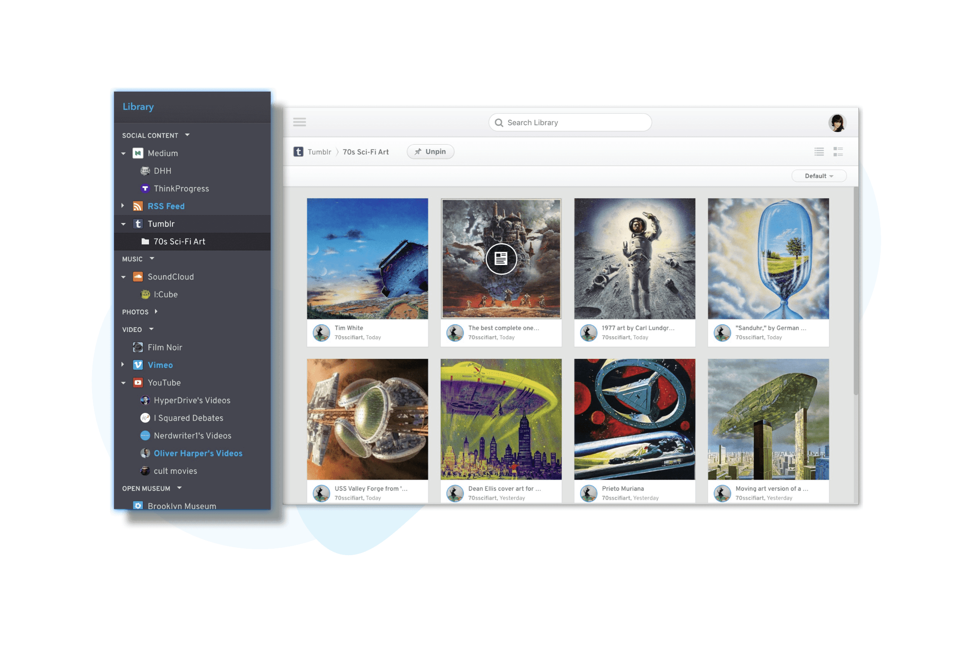The image size is (974, 653).
Task: Open Oliver Harper's Videos channel
Action: coord(198,453)
